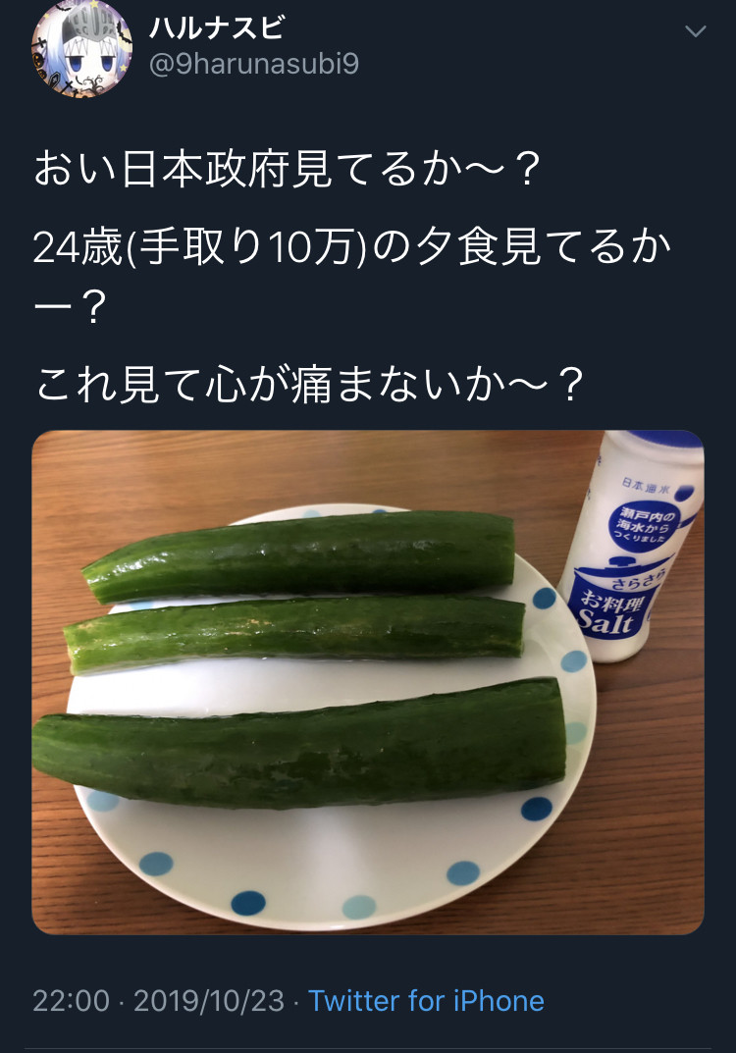Select the Twitter for iPhone source link

pyautogui.click(x=426, y=1001)
